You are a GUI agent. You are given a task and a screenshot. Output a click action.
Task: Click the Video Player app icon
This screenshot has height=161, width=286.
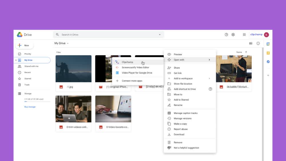click(117, 73)
